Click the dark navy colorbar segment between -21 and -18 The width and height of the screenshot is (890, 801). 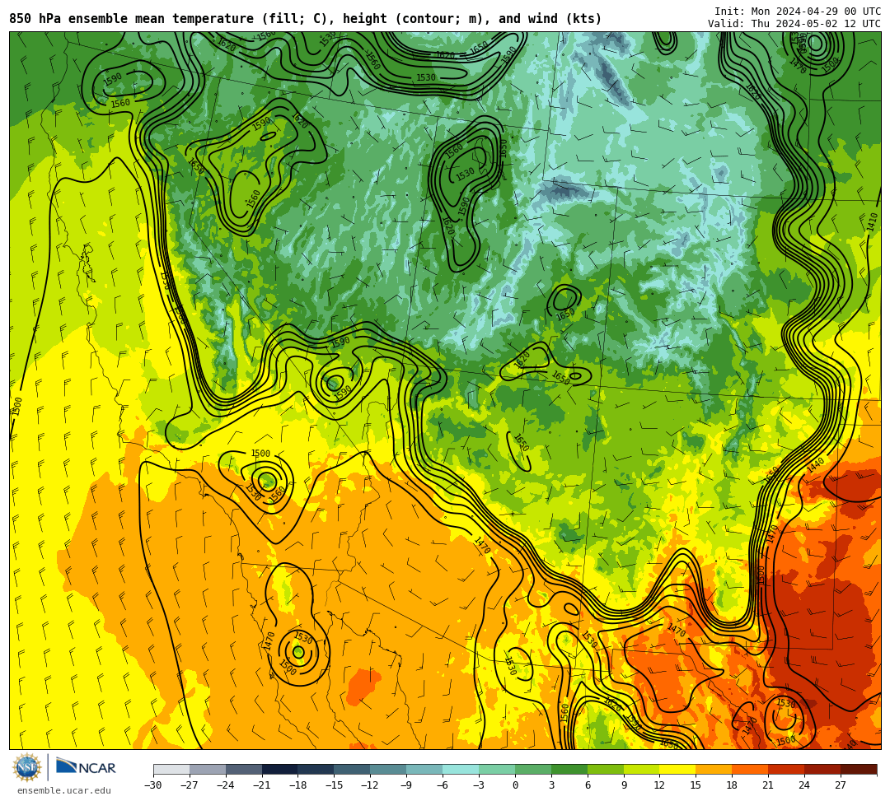point(280,769)
